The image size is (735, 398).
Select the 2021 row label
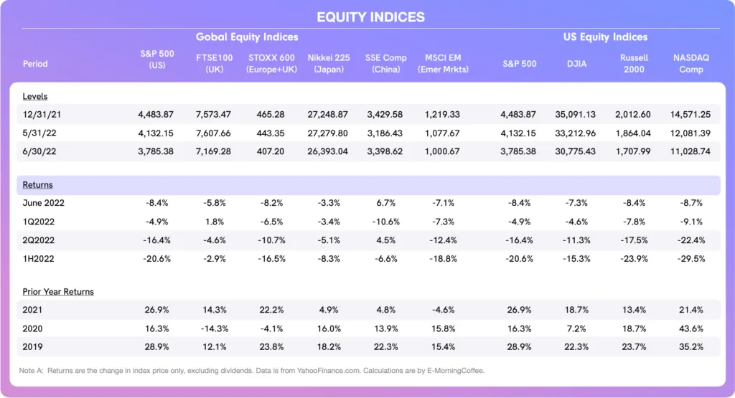pos(32,310)
